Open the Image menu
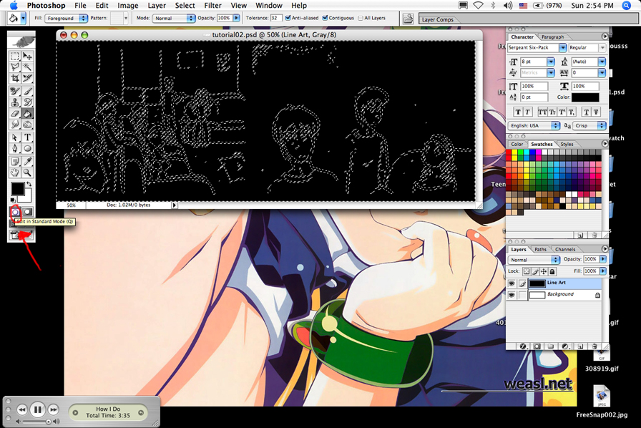 pyautogui.click(x=128, y=5)
